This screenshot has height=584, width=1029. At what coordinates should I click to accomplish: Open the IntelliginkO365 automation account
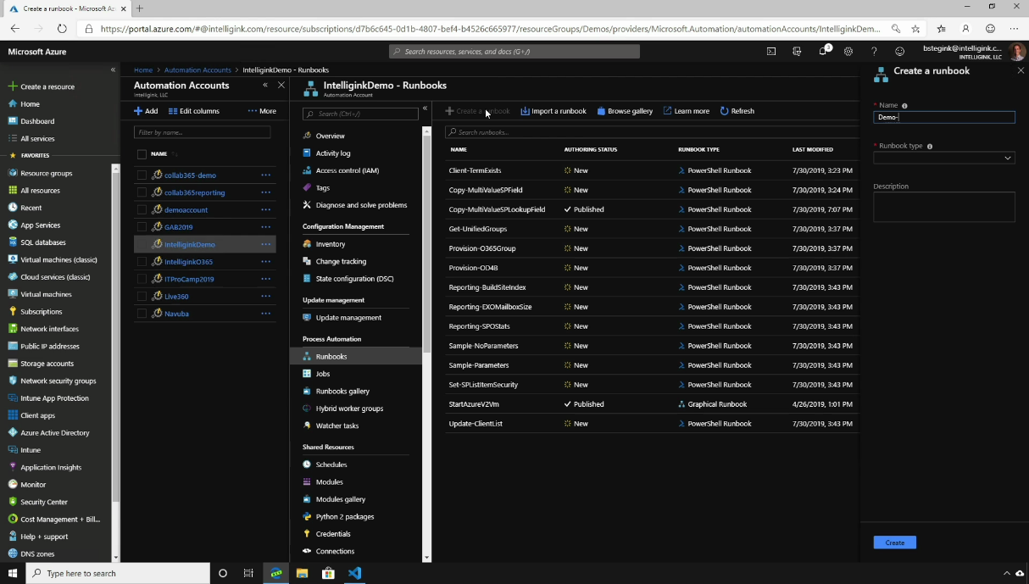click(188, 262)
